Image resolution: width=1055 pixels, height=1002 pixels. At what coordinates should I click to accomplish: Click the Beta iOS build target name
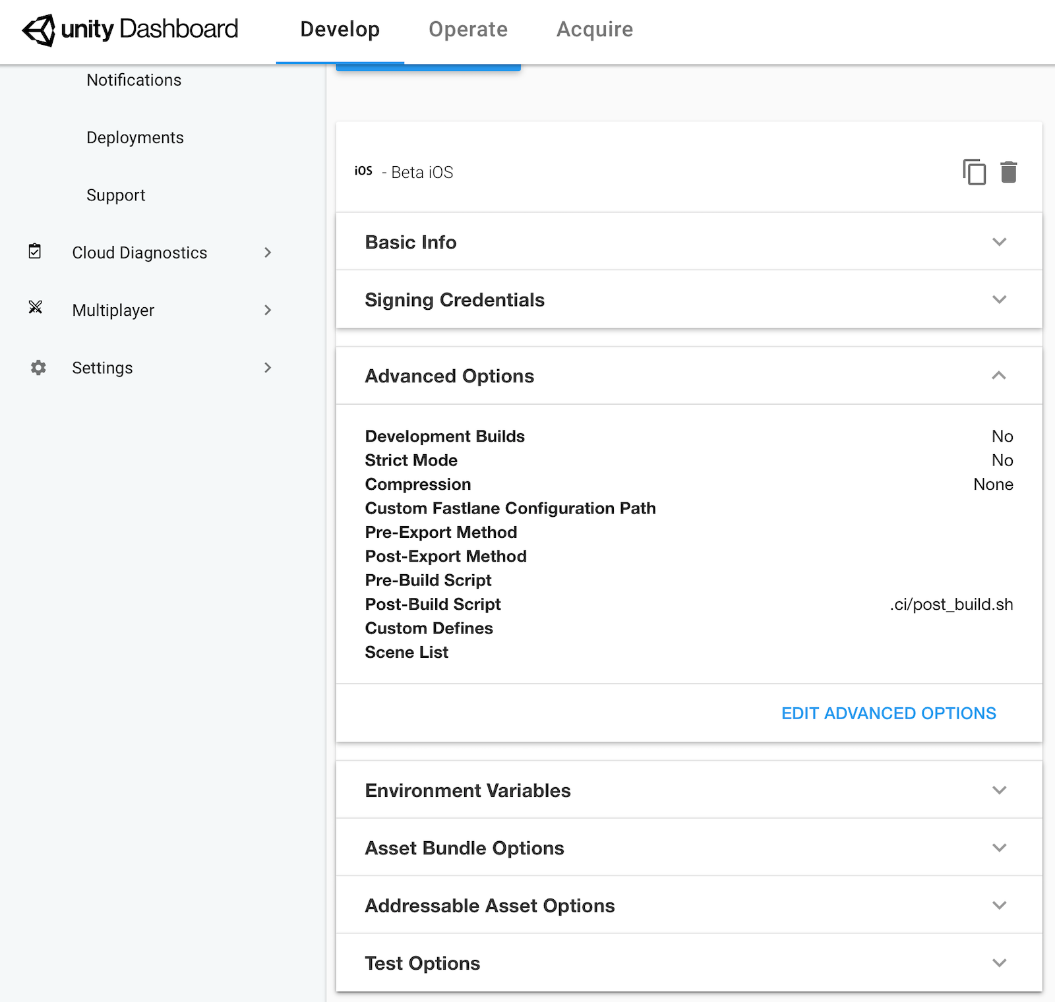(421, 172)
